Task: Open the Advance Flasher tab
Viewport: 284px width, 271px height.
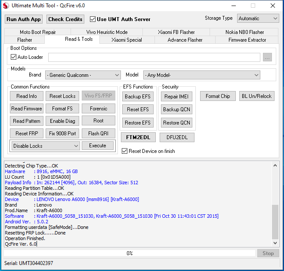Action: pos(185,40)
